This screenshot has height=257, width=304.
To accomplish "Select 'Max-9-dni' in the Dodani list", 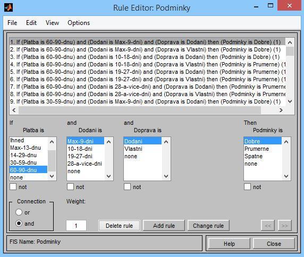I will coord(86,141).
